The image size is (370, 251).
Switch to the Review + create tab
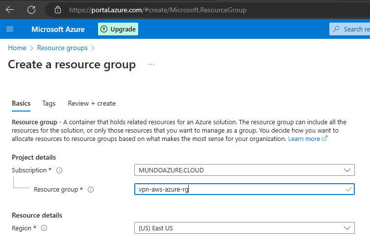pyautogui.click(x=92, y=103)
